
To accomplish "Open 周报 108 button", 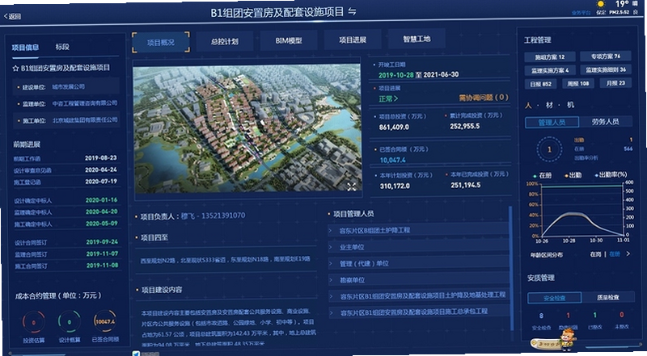I will (x=577, y=83).
